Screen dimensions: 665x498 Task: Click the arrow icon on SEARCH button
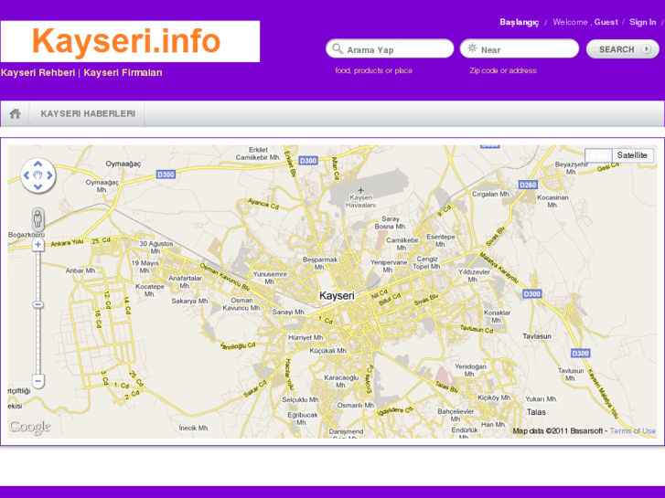pos(647,49)
